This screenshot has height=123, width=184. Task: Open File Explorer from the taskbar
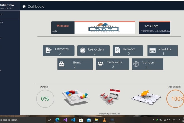click(x=96, y=120)
